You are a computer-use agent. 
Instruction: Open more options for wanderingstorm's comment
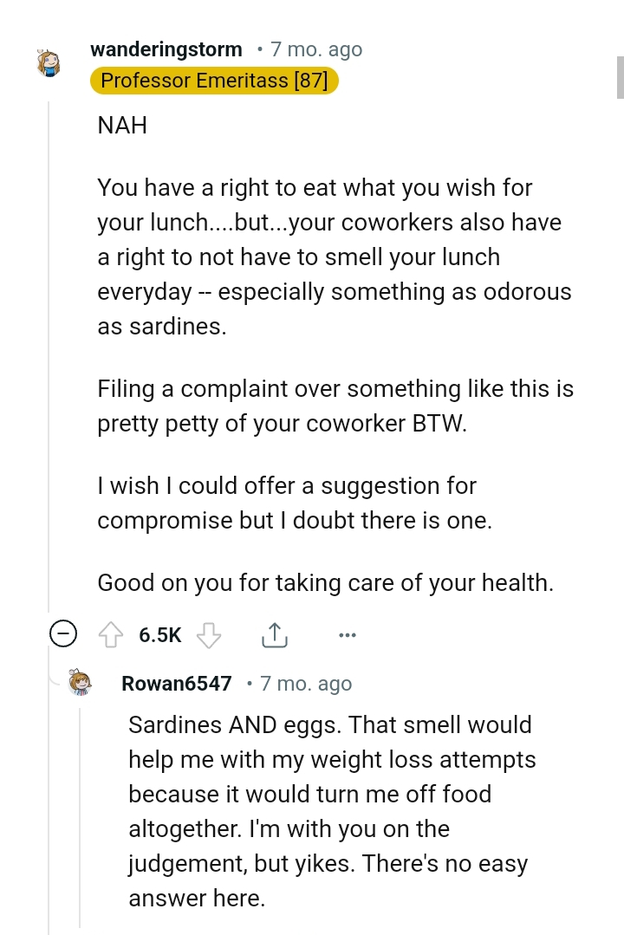coord(348,635)
